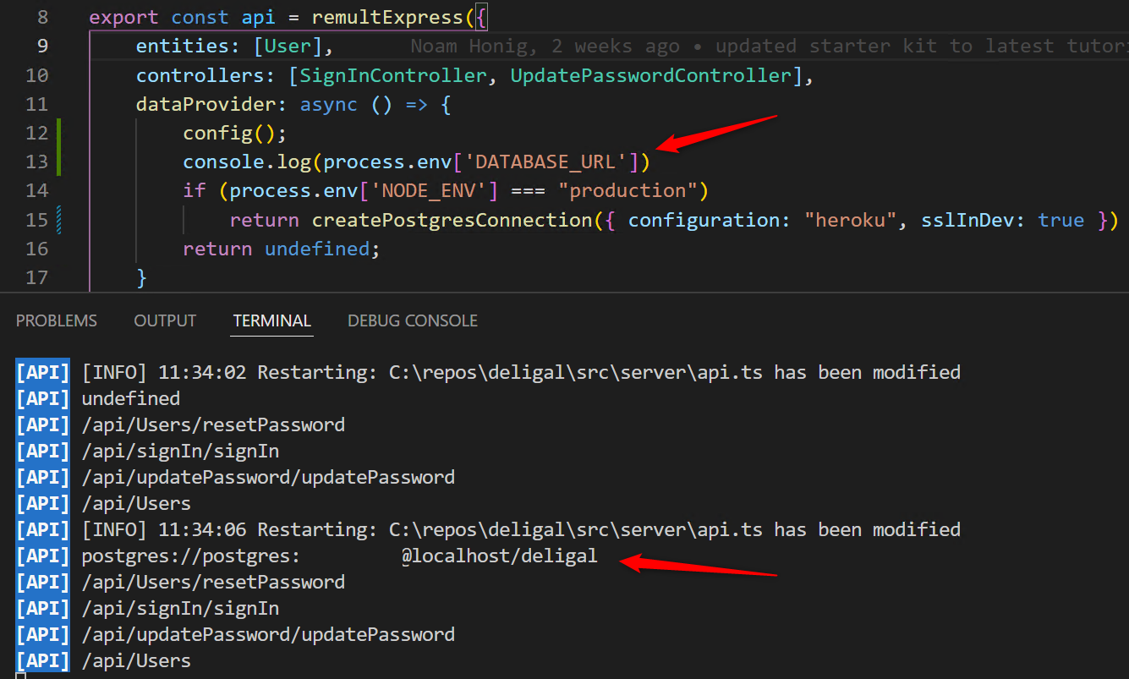Select the TERMINAL tab
The height and width of the screenshot is (679, 1129).
(271, 320)
